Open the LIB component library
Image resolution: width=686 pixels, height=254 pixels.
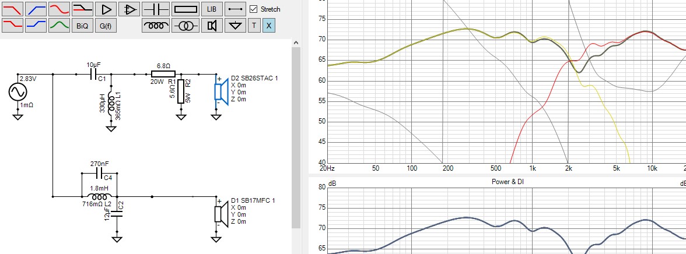click(212, 9)
